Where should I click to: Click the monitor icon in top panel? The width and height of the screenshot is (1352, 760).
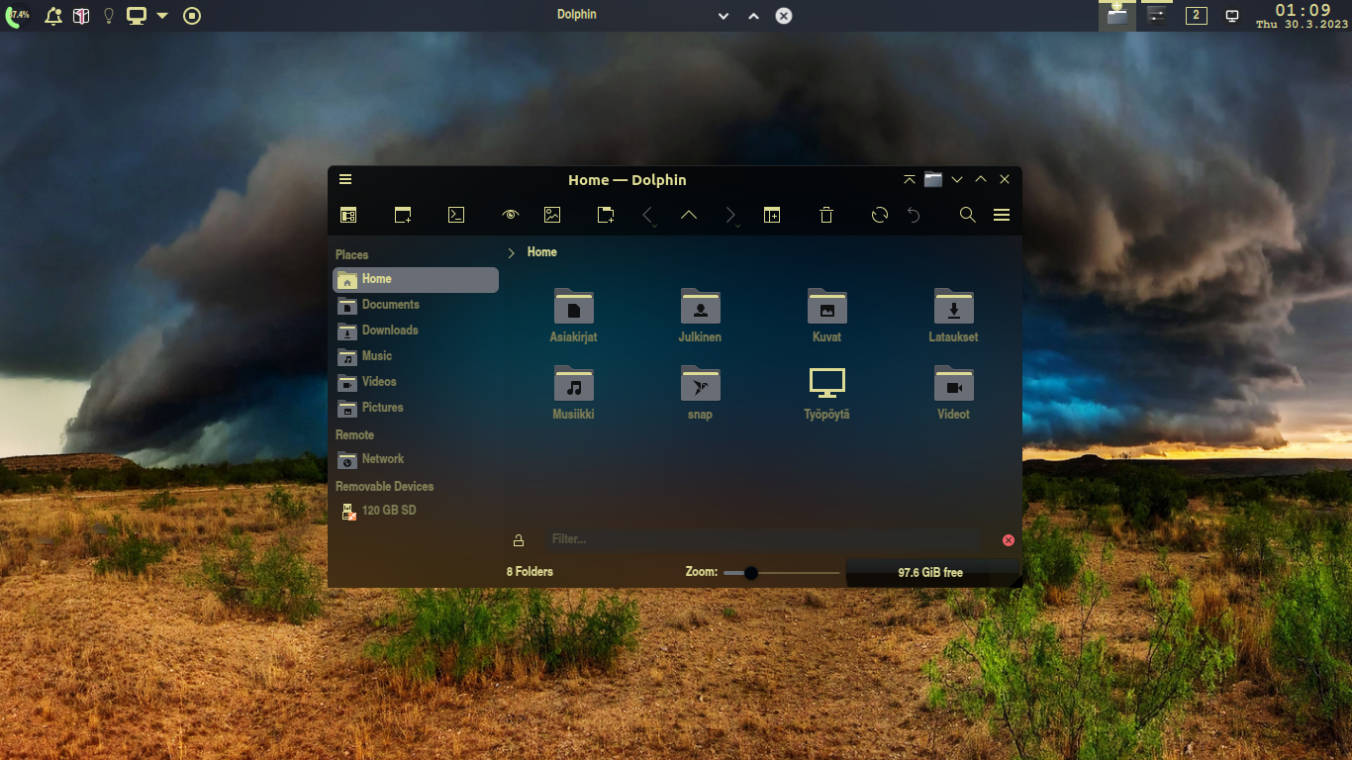pos(137,16)
